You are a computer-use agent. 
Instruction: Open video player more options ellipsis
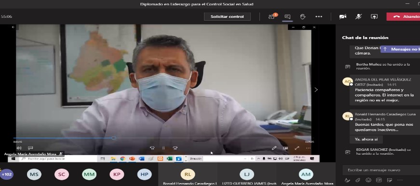coord(308,148)
